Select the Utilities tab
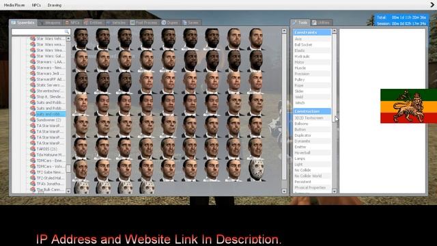Viewport: 437px width, 246px height. [321, 23]
